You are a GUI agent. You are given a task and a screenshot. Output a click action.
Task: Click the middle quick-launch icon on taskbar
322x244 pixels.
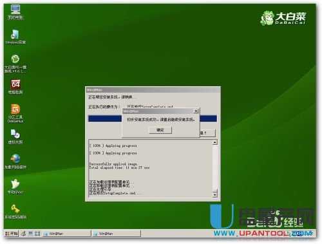[x=31, y=234]
